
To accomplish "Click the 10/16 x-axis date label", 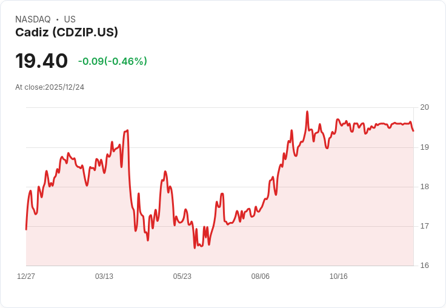I will point(339,276).
